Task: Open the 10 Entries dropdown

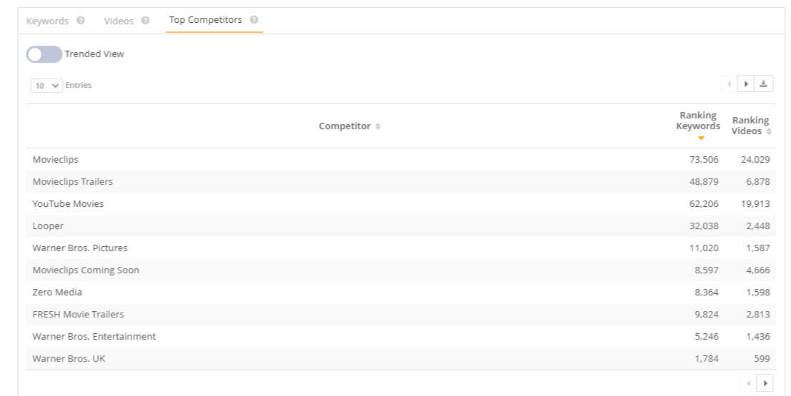Action: pyautogui.click(x=46, y=86)
